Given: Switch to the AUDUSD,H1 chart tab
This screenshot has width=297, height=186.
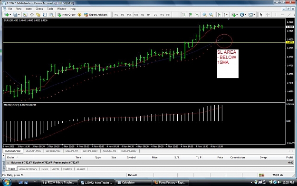Looking at the screenshot, I should 109,151.
